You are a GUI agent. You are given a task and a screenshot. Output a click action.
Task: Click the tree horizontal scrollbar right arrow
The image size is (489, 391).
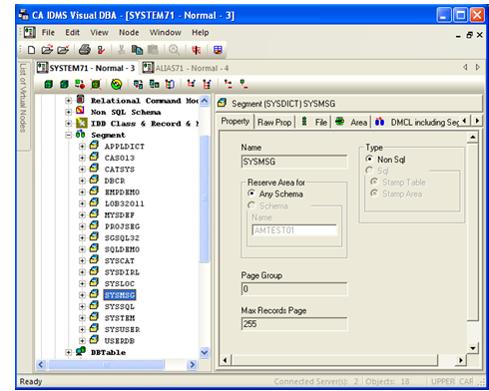192,365
